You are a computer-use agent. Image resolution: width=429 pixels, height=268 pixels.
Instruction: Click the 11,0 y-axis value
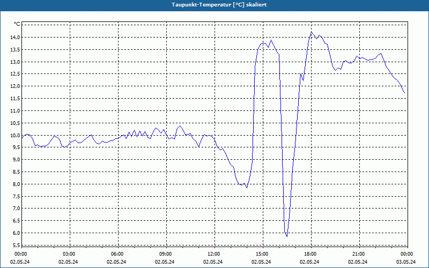coord(16,111)
